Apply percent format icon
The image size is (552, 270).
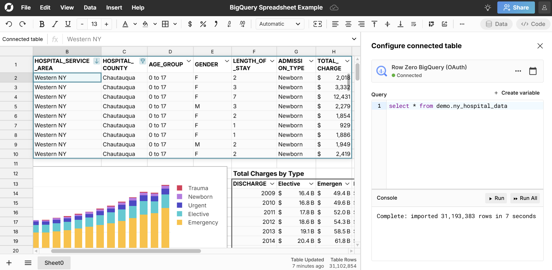(x=203, y=24)
